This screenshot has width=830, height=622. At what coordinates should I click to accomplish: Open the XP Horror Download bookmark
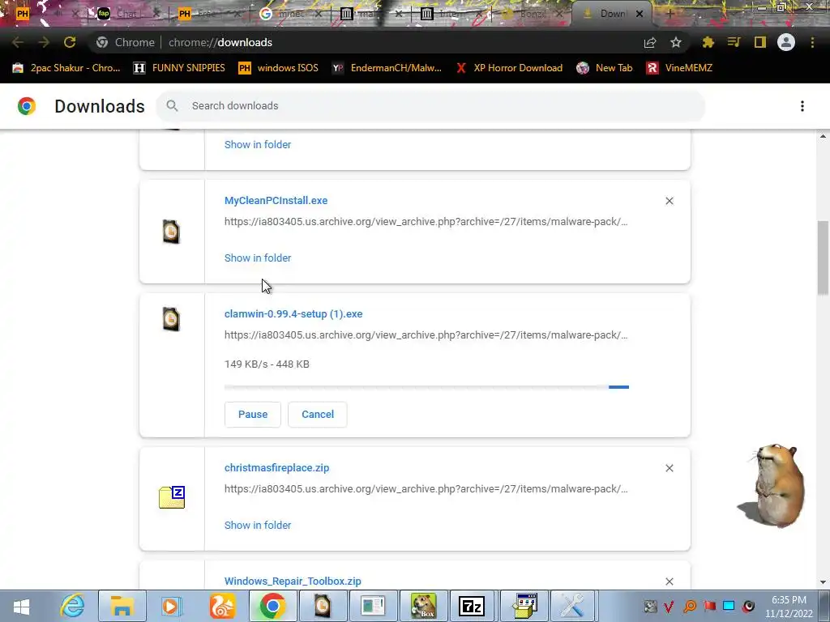coord(509,68)
